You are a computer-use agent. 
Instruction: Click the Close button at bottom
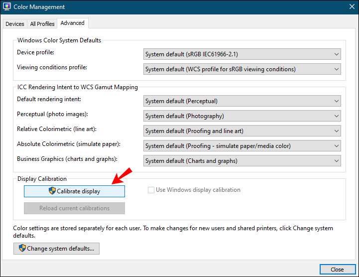pyautogui.click(x=338, y=270)
